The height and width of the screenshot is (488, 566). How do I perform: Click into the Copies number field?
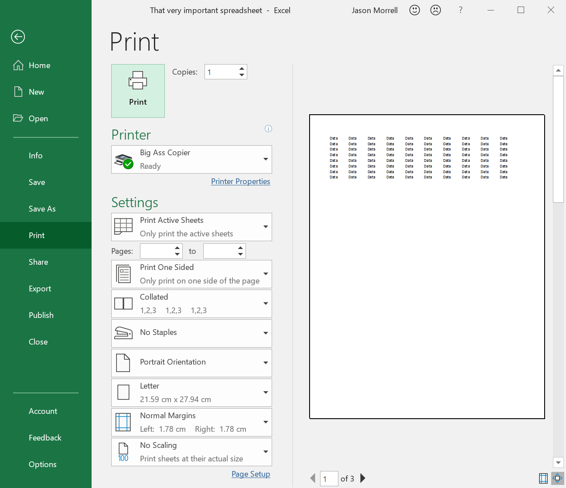click(x=221, y=72)
